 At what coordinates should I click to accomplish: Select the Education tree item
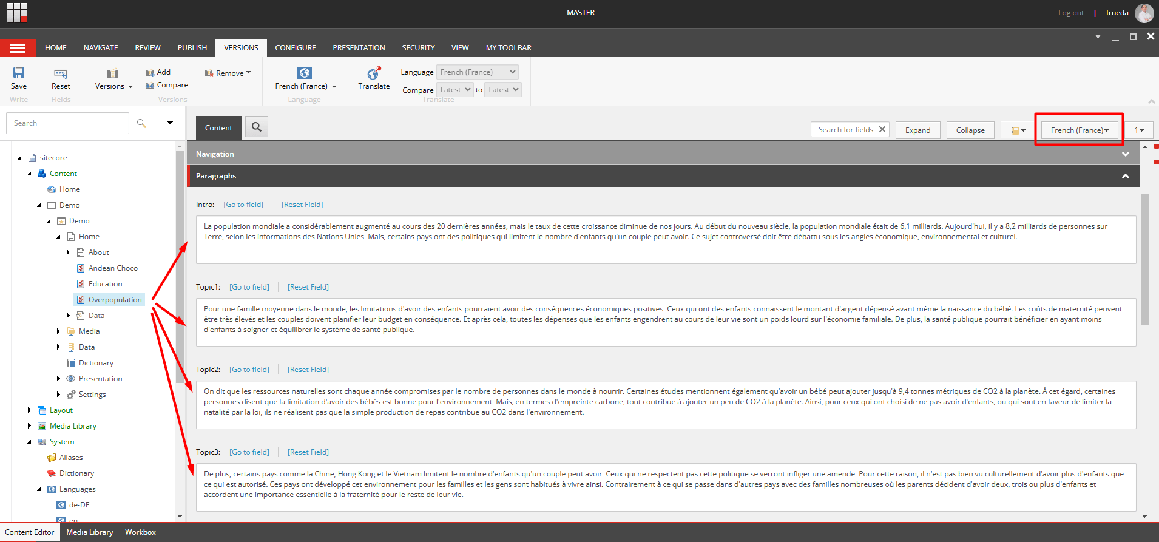(105, 284)
